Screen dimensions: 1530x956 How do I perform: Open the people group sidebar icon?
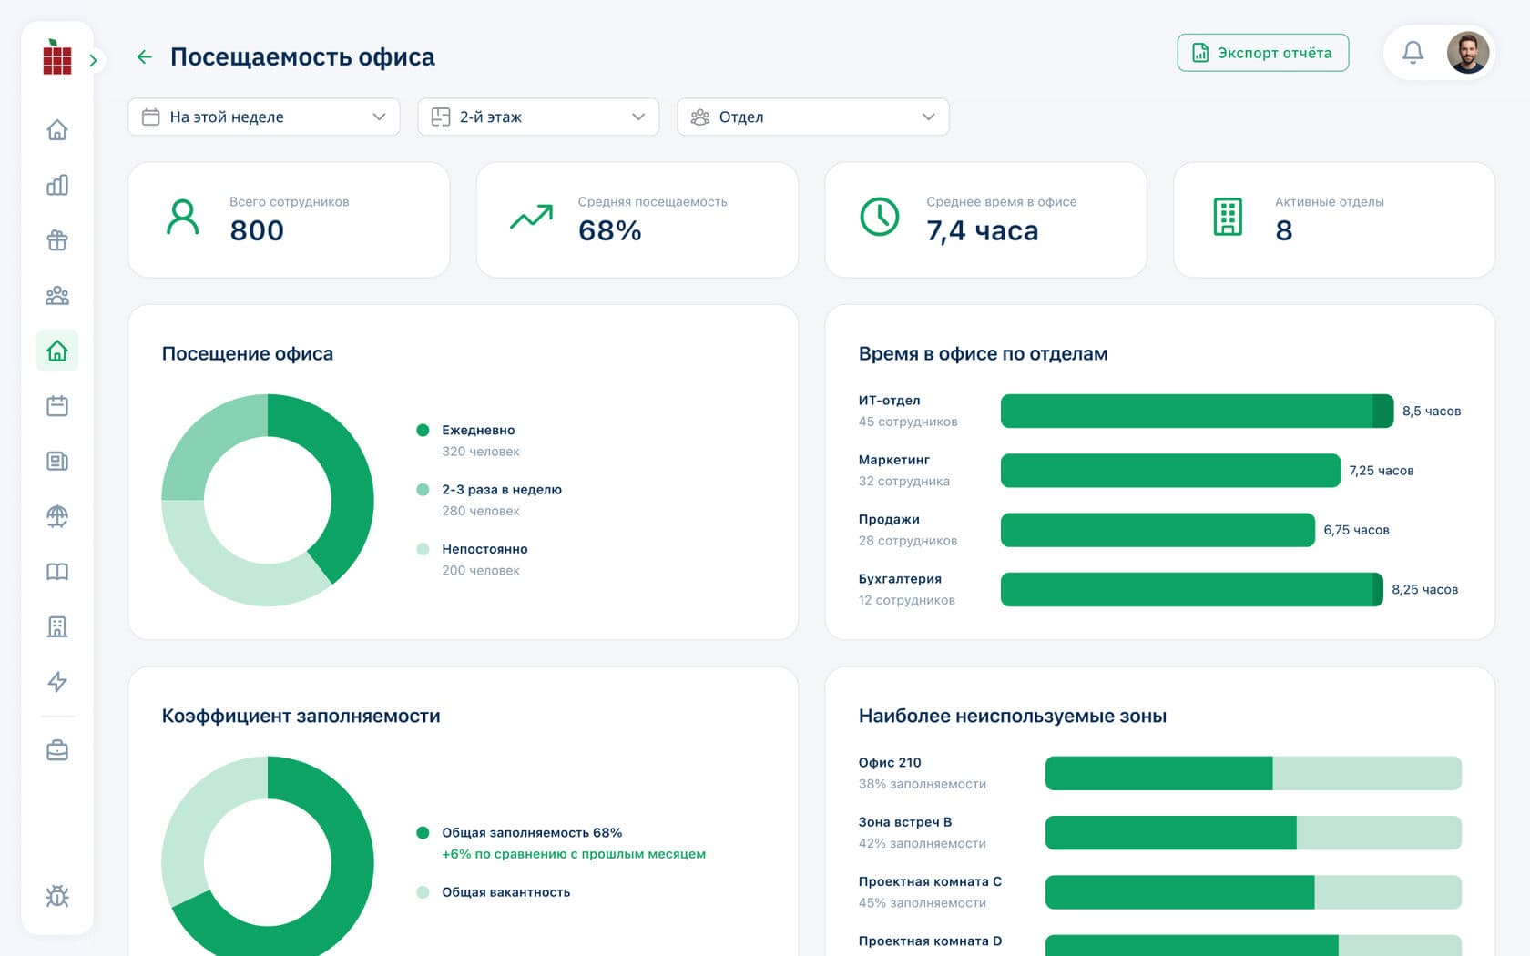pyautogui.click(x=57, y=296)
